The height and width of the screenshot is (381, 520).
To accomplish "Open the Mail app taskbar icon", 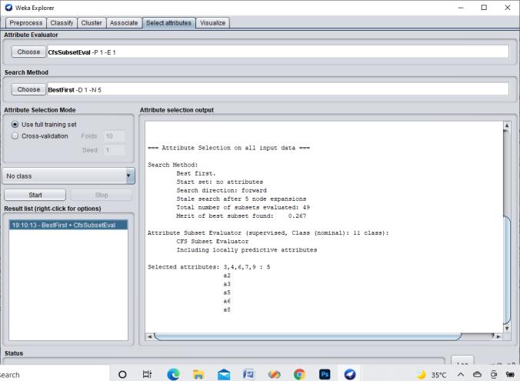I will [x=224, y=374].
